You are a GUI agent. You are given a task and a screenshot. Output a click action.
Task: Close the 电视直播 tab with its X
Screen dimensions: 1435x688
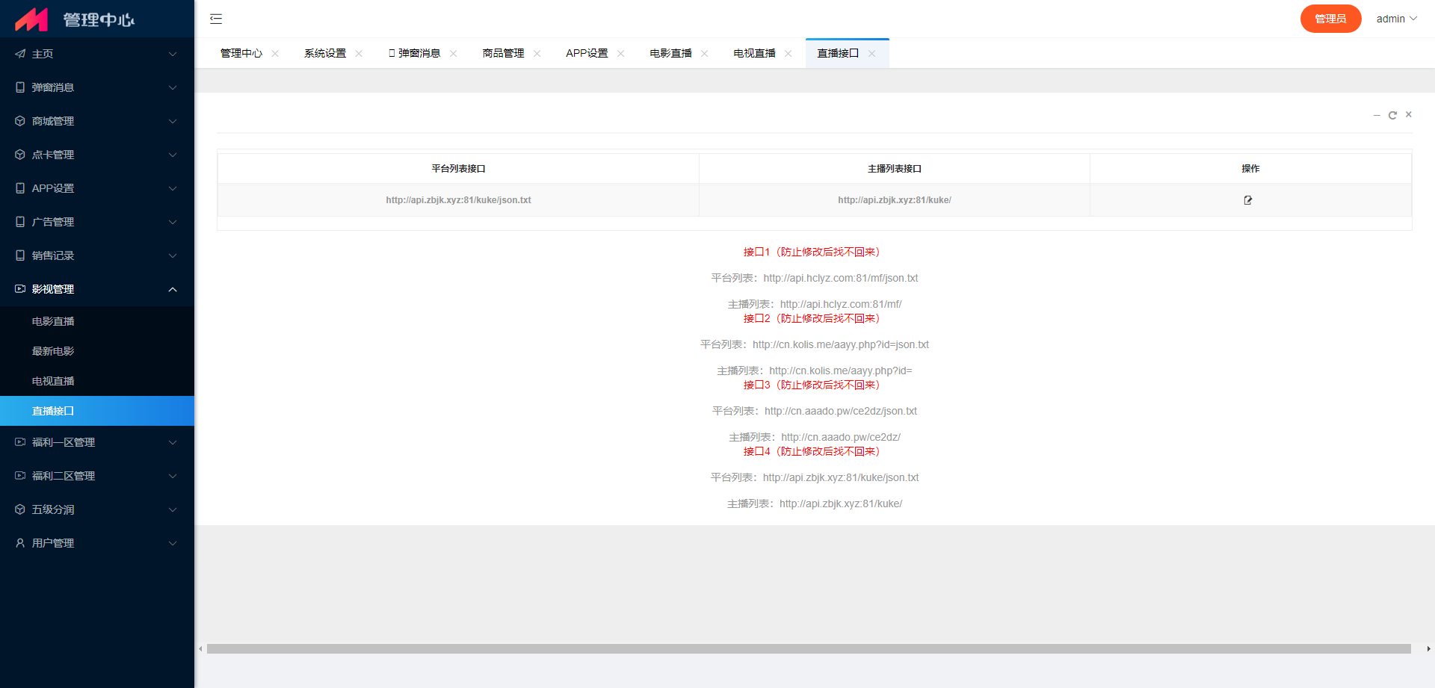click(788, 54)
